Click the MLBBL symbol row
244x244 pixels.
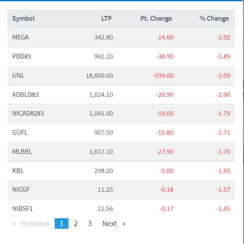(x=22, y=151)
